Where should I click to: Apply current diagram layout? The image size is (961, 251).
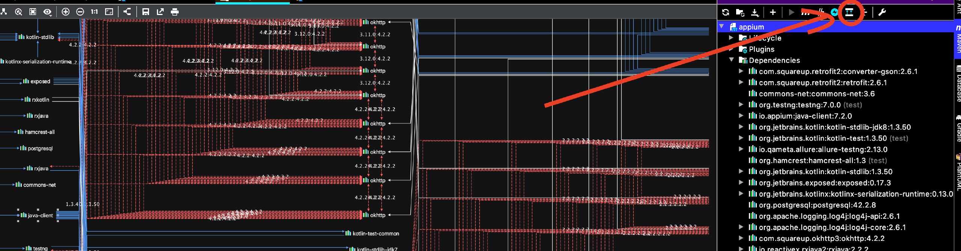127,12
